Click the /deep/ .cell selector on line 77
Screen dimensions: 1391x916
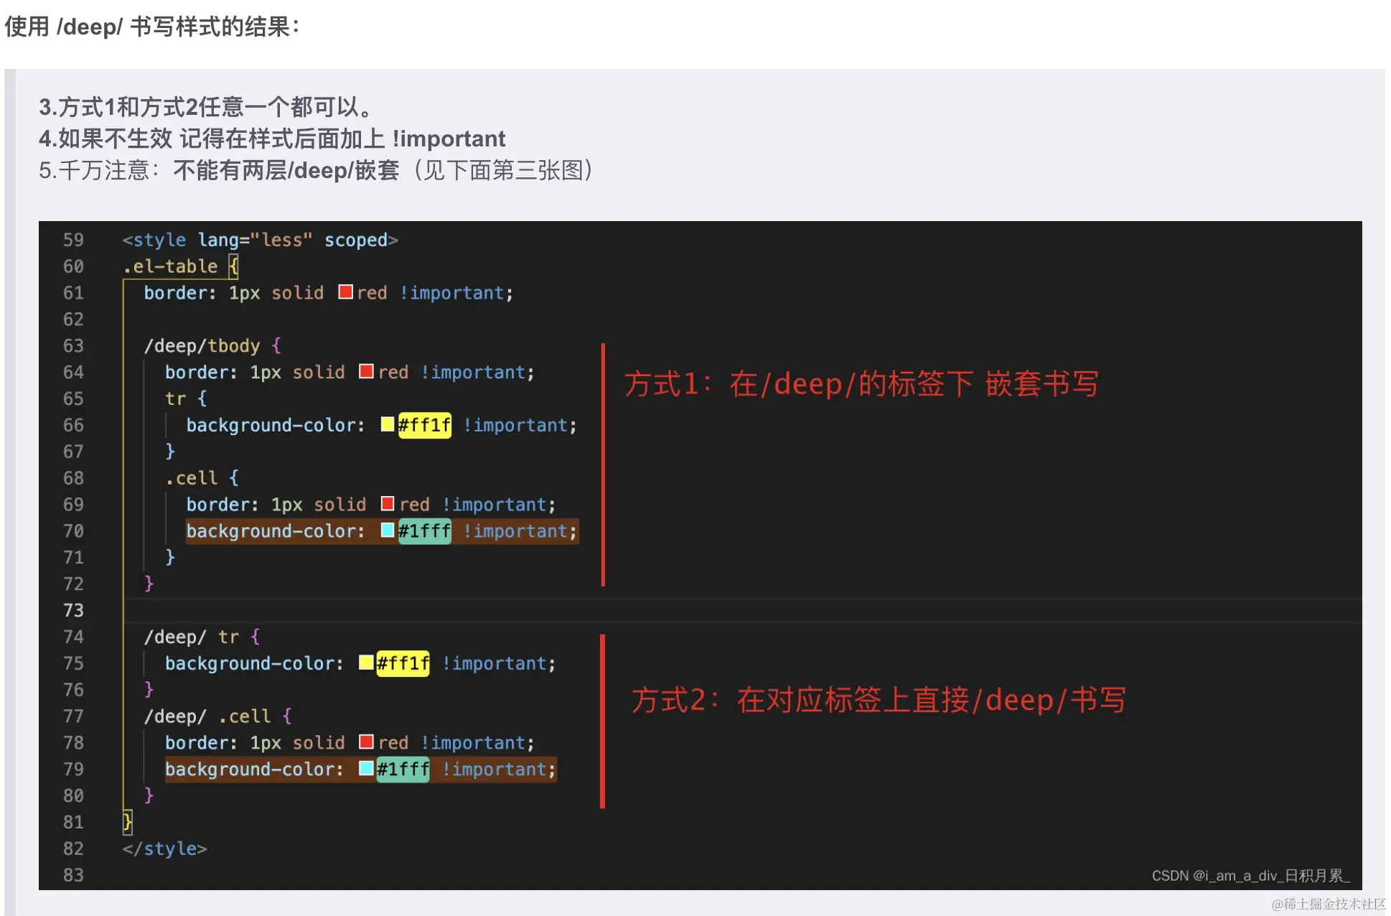pyautogui.click(x=207, y=716)
